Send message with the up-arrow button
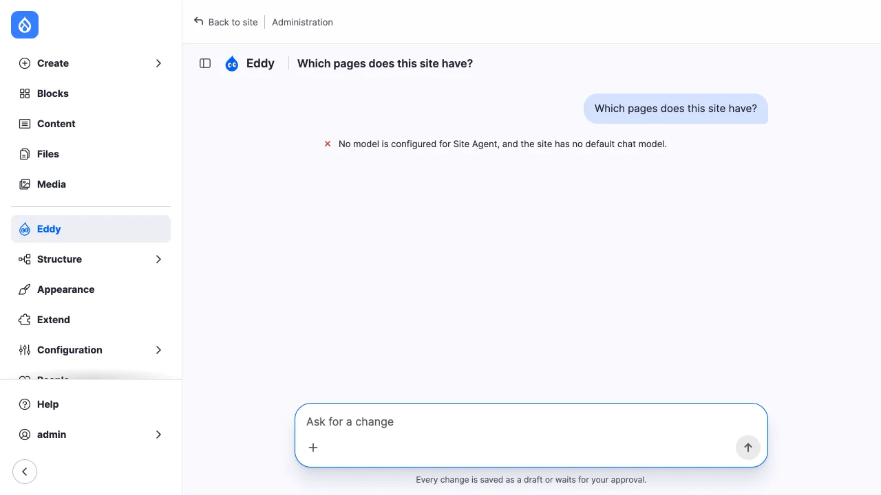The image size is (881, 495). [748, 448]
